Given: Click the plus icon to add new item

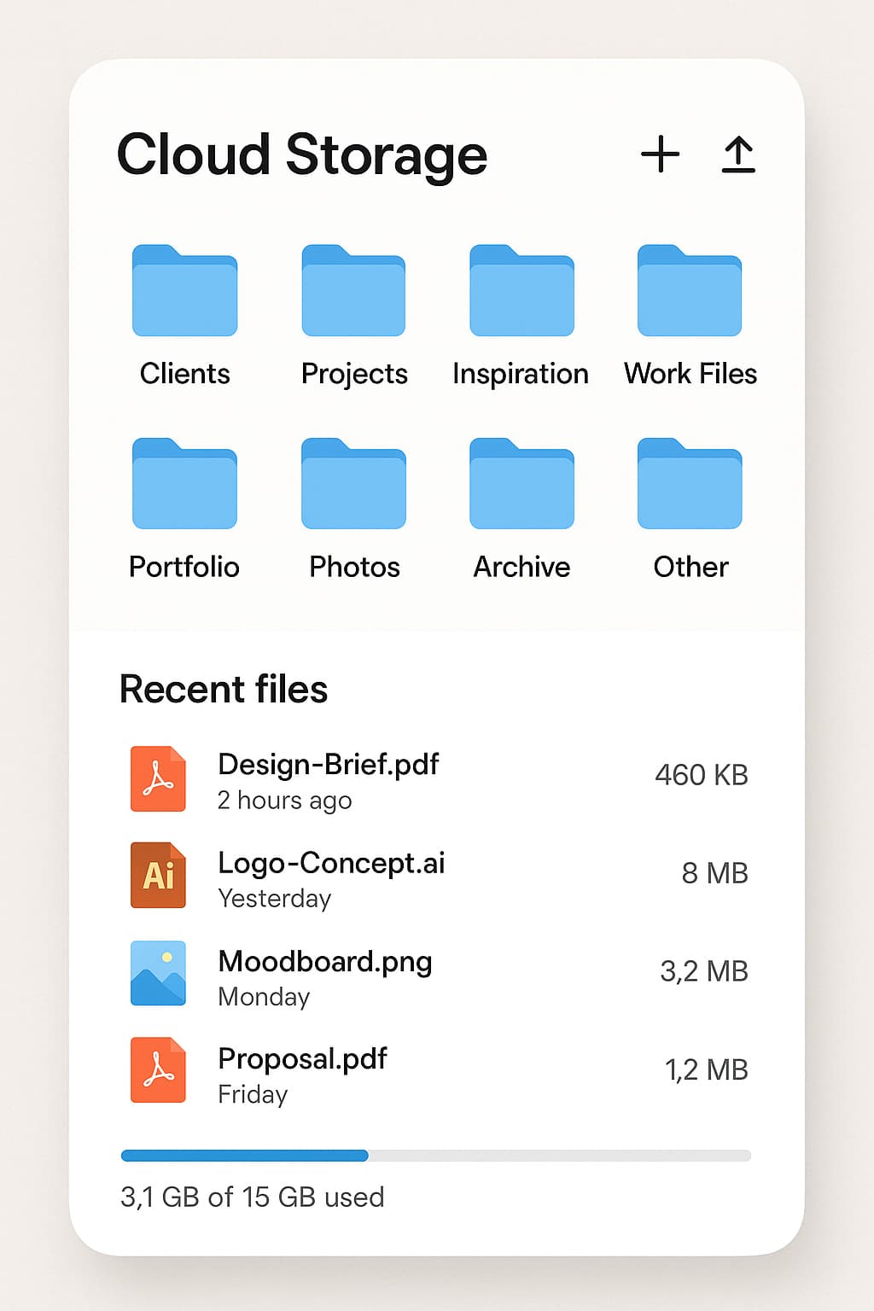Looking at the screenshot, I should click(660, 154).
